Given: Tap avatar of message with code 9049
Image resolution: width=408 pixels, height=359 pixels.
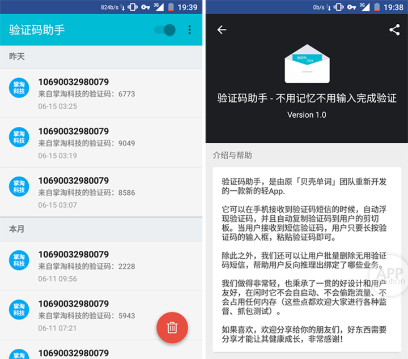Looking at the screenshot, I should pos(19,137).
